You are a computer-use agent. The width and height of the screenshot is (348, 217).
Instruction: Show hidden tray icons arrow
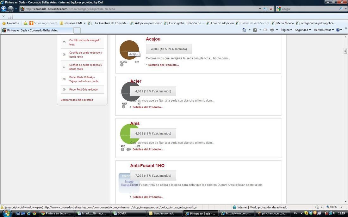301,213
